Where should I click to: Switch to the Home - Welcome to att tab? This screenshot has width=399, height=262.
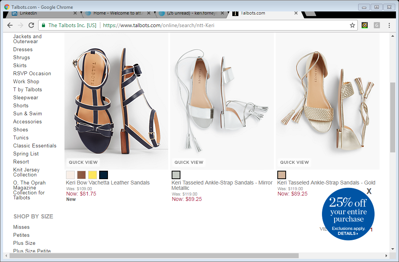coord(118,13)
